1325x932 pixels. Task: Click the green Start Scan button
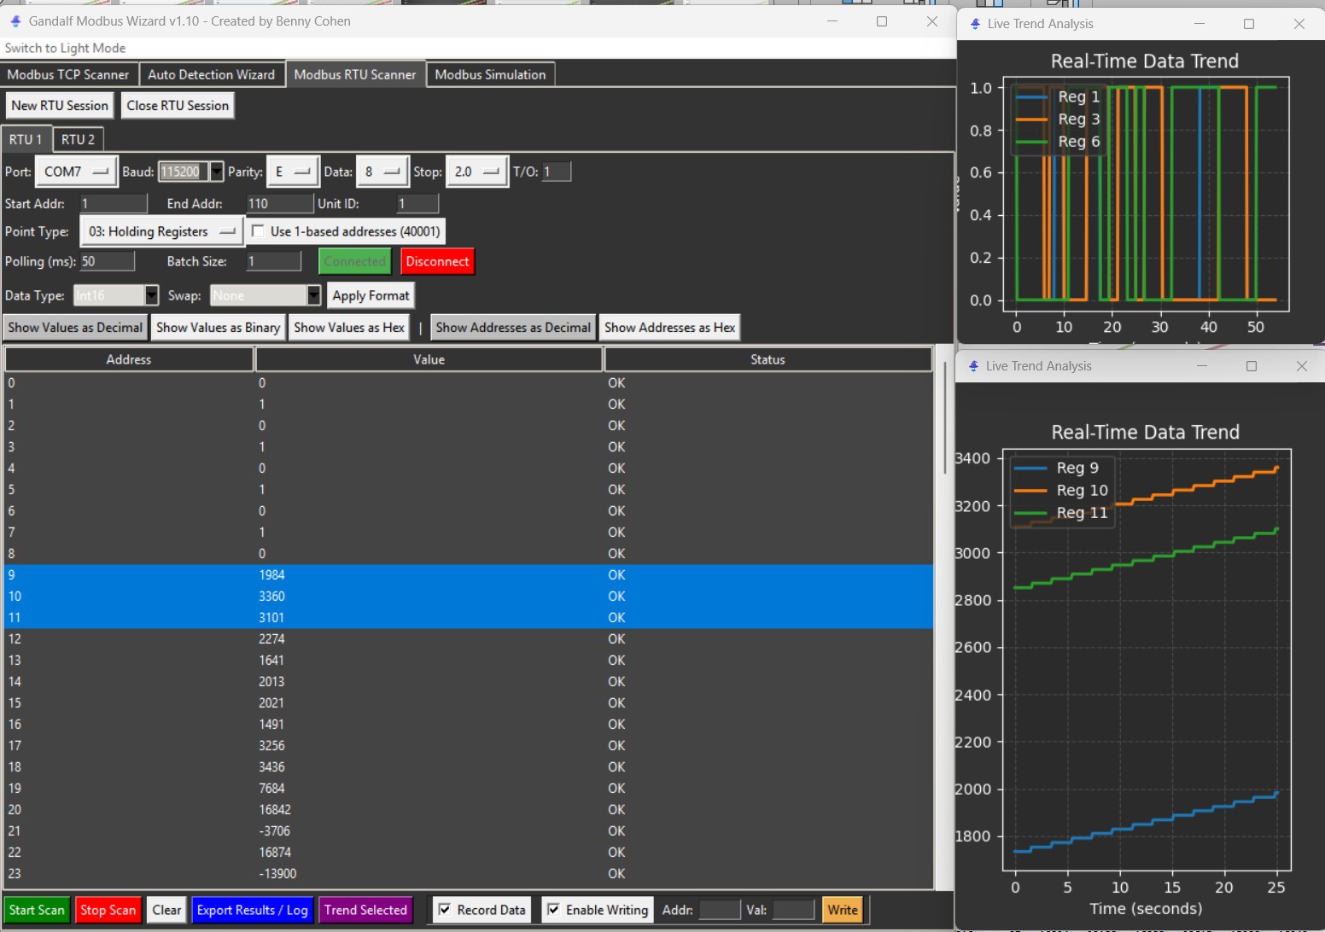pyautogui.click(x=37, y=911)
